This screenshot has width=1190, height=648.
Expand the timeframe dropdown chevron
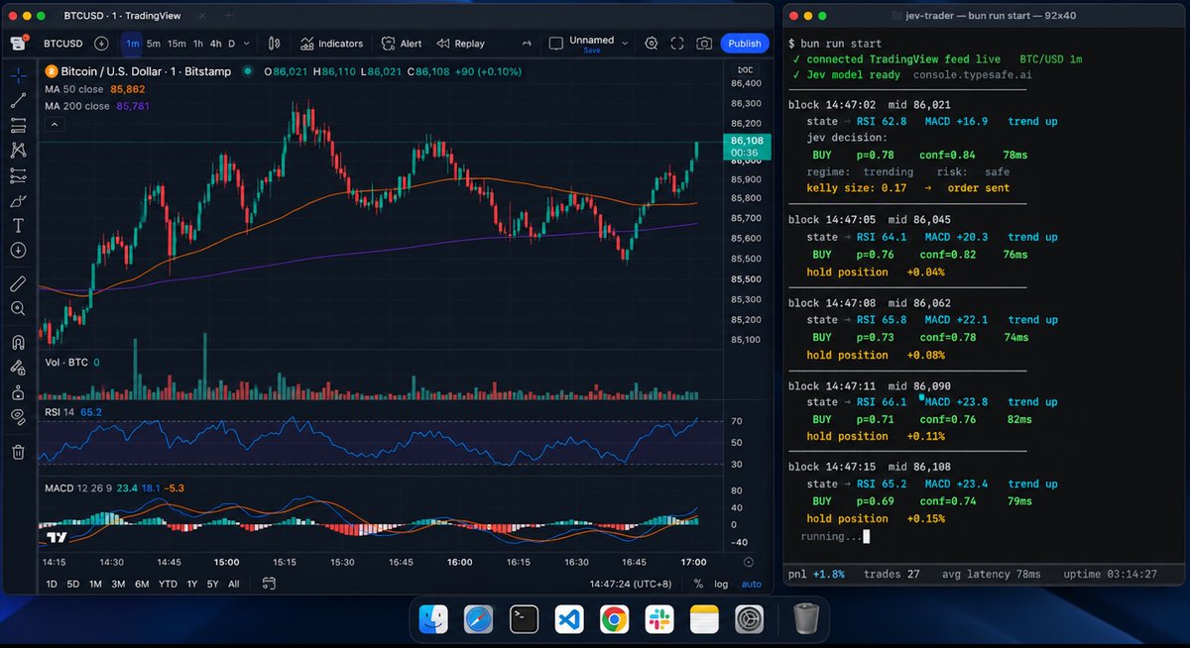point(246,44)
